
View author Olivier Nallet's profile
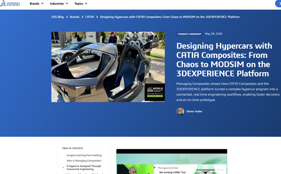tap(194, 111)
